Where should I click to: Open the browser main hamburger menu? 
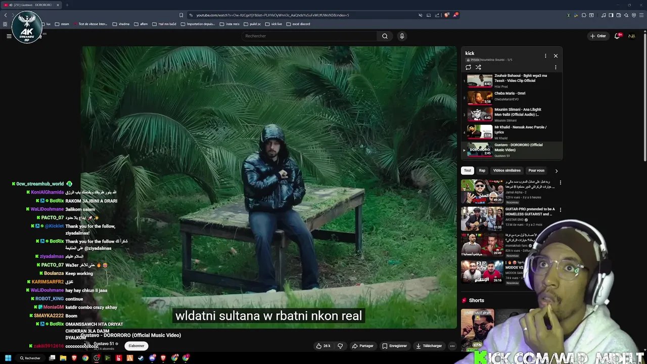[x=641, y=15]
